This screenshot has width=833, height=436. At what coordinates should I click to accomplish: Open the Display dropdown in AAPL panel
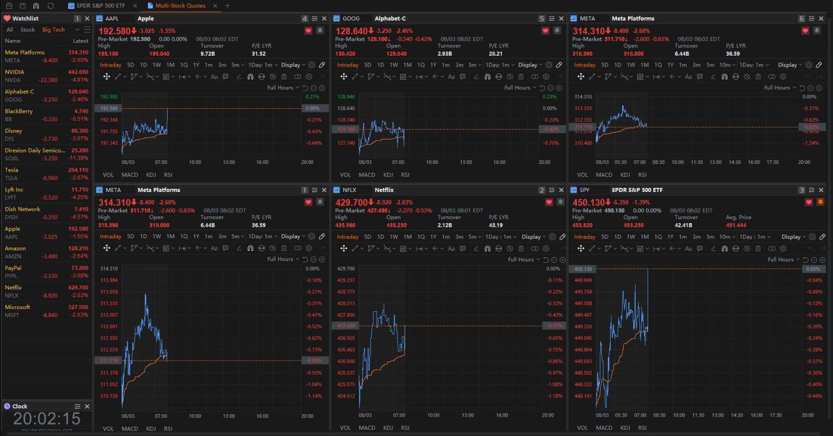(293, 65)
